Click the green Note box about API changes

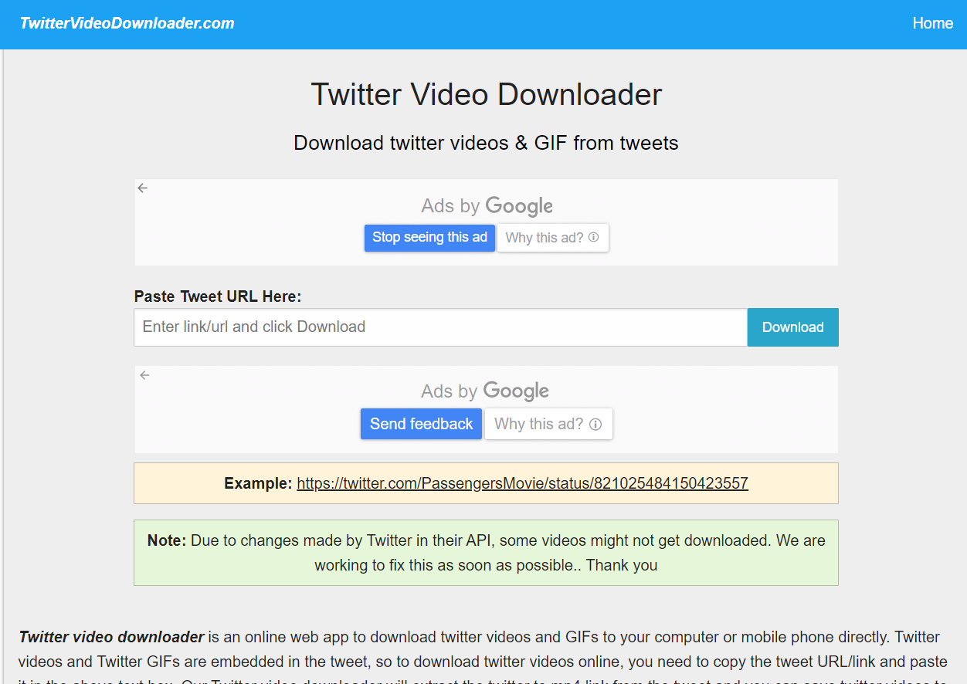(486, 553)
